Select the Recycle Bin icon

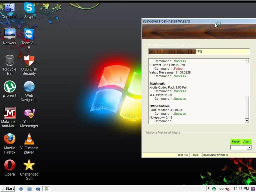(10, 65)
